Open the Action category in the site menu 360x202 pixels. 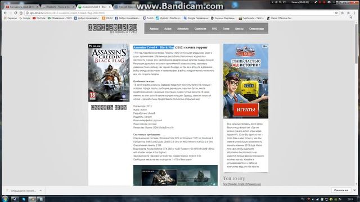click(x=168, y=29)
